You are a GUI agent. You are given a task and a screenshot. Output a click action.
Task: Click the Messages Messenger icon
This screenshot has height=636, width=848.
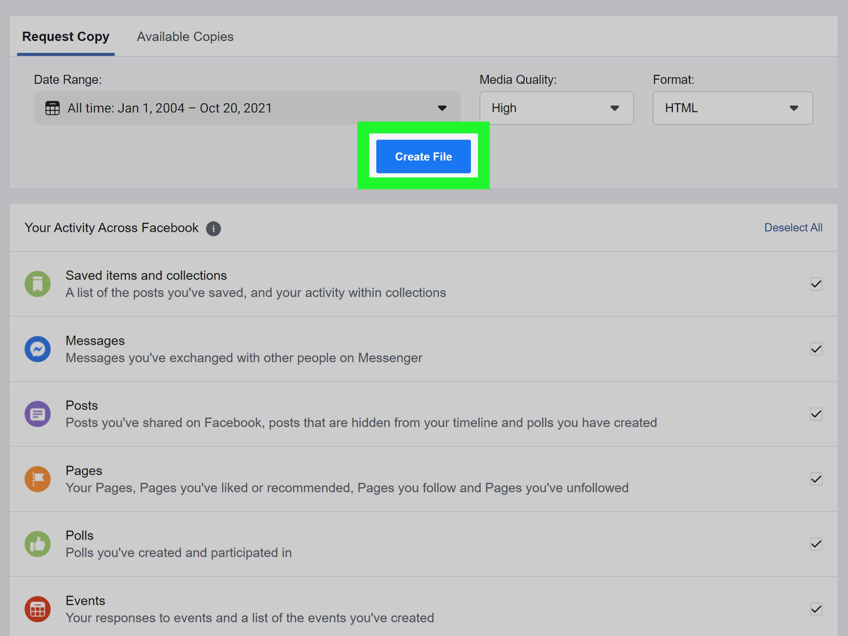click(38, 348)
